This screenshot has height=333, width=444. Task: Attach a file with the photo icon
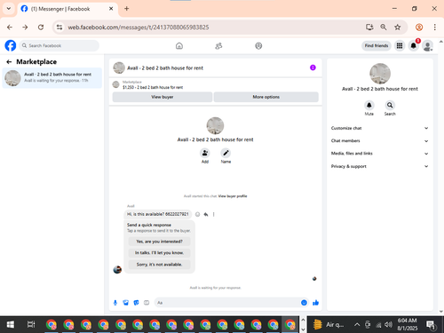[x=126, y=303]
